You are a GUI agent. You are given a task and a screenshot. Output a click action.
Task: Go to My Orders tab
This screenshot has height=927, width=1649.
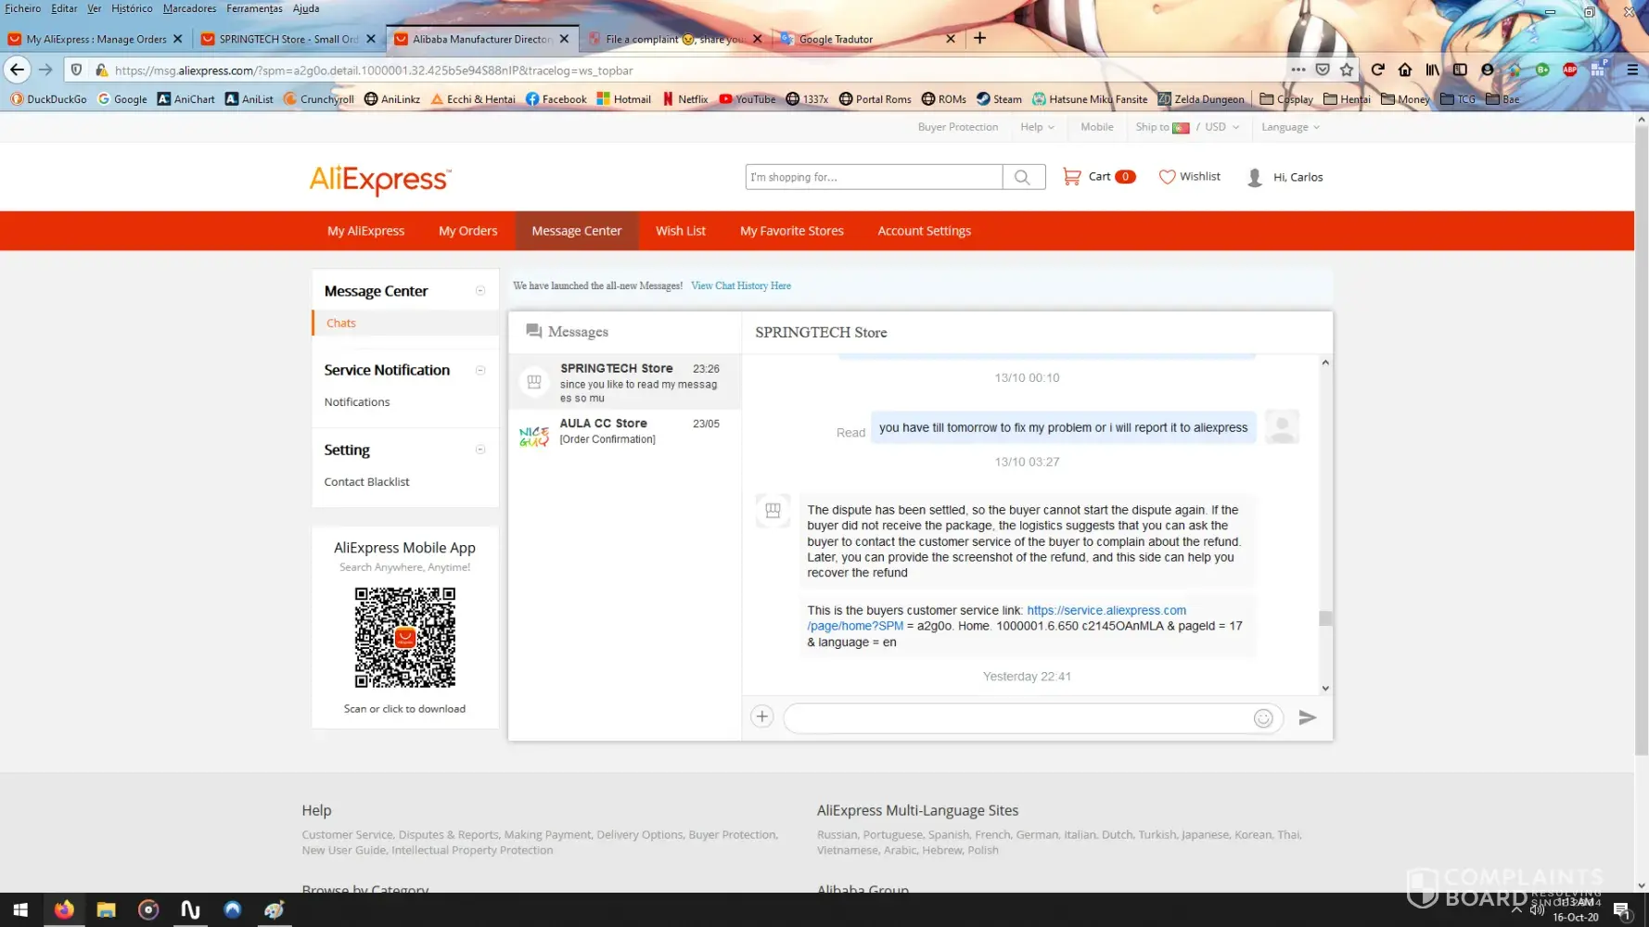(x=467, y=231)
